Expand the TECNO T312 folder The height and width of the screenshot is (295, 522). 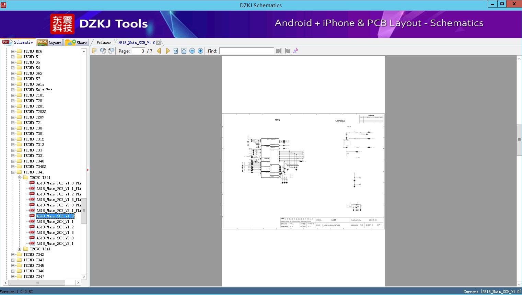pos(13,139)
